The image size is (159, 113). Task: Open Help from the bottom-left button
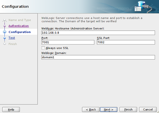click(x=11, y=110)
